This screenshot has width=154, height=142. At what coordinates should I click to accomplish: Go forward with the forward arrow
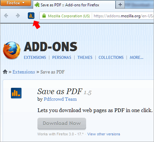18,16
